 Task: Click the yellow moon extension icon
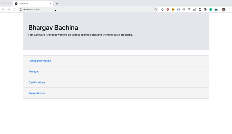click(x=173, y=10)
